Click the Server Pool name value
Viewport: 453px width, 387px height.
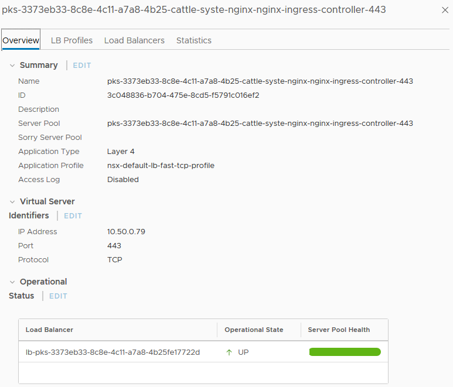pos(260,124)
